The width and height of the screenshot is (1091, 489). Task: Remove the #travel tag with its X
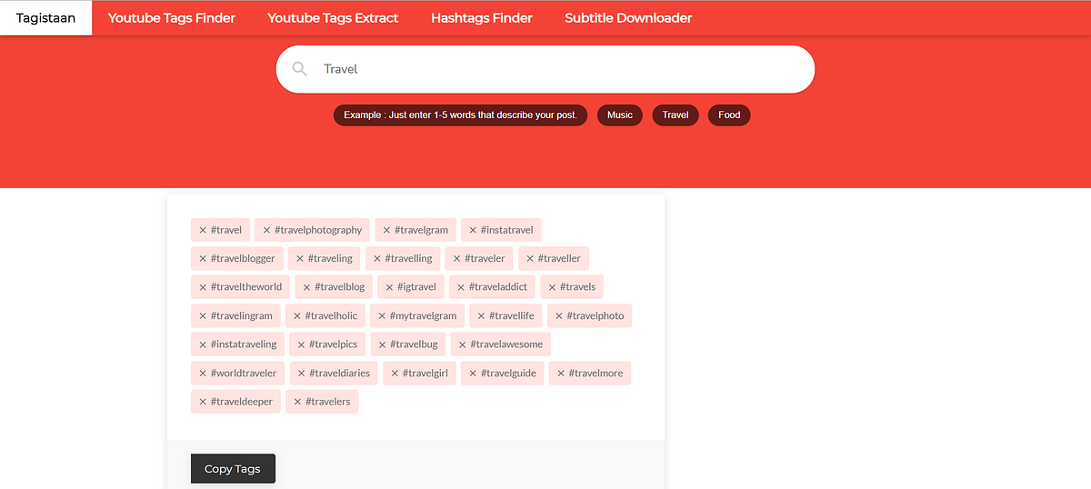coord(203,230)
